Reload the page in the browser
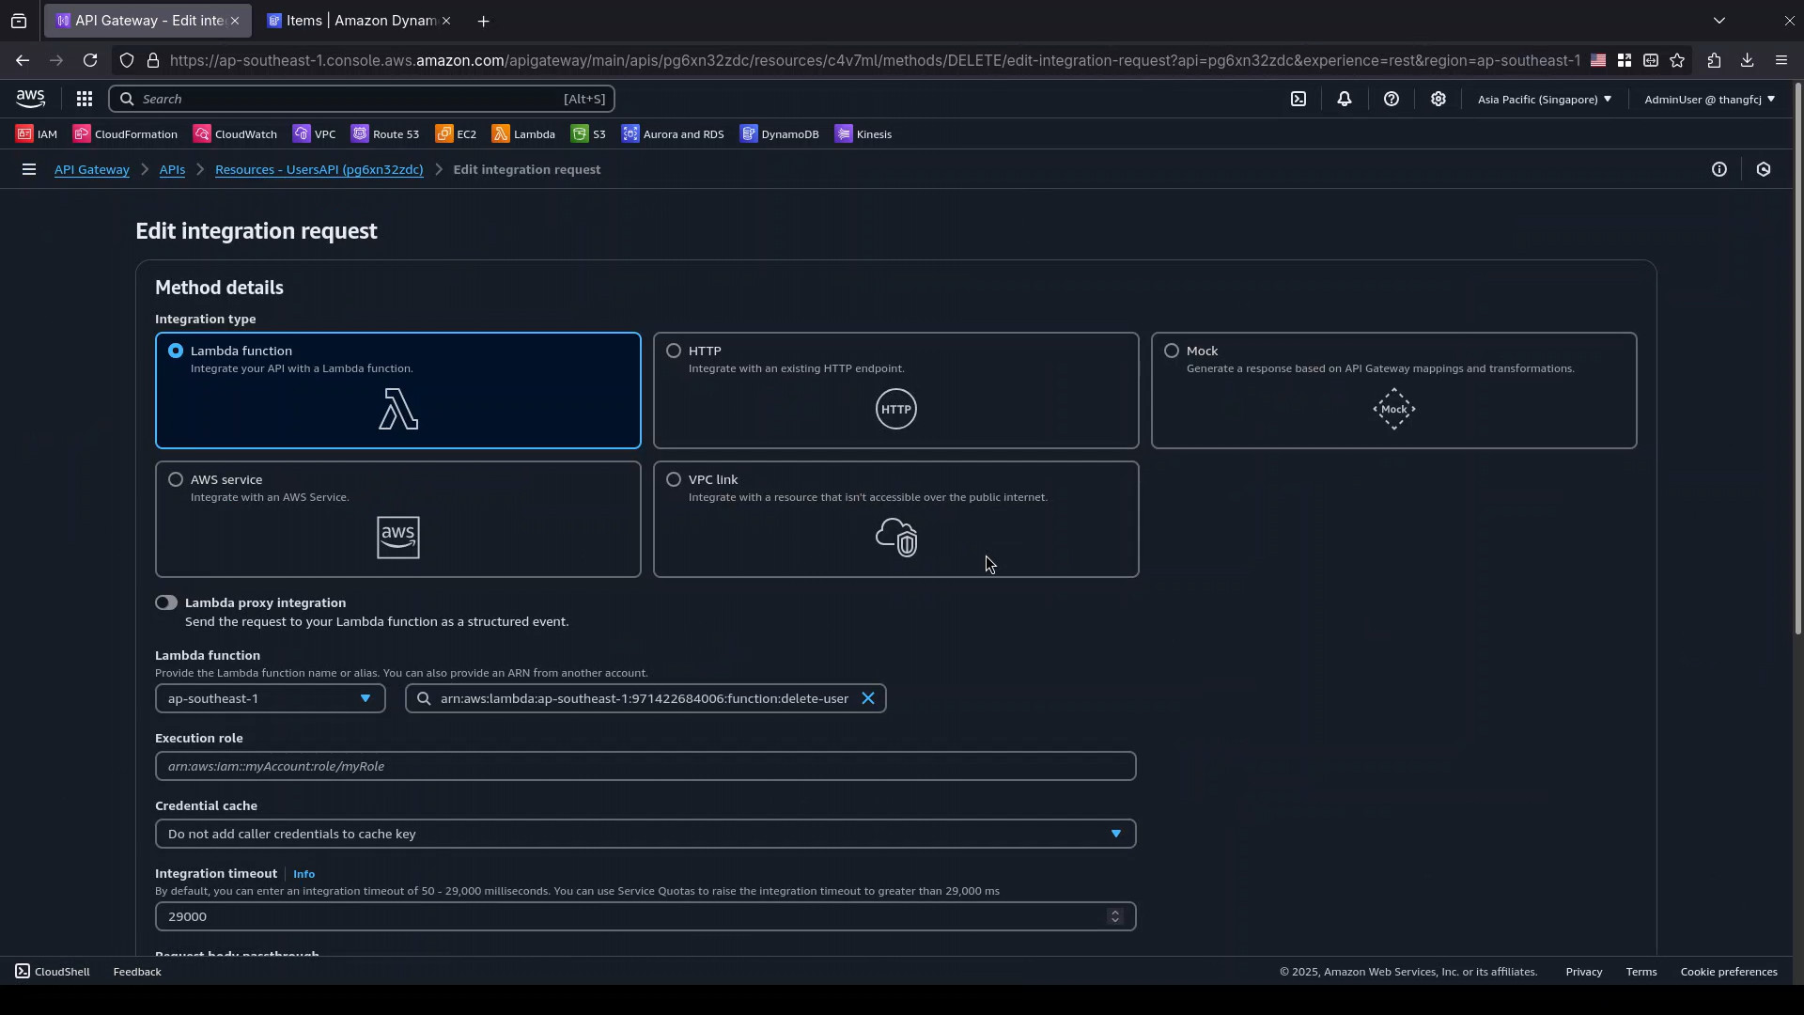The image size is (1804, 1015). [x=90, y=60]
